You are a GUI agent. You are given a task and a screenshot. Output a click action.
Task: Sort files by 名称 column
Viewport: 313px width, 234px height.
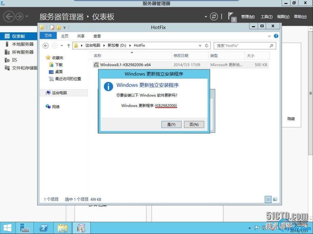click(x=130, y=55)
